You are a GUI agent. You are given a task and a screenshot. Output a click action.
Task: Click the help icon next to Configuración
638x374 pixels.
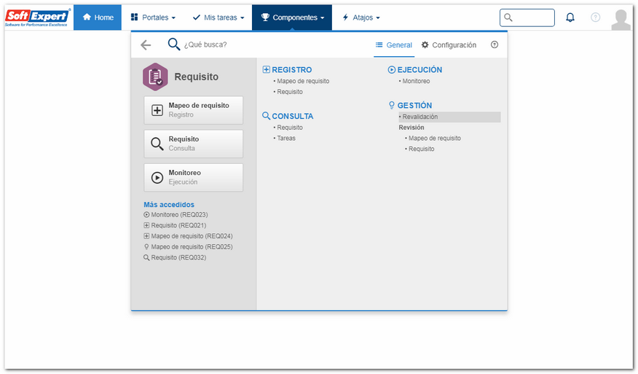click(x=495, y=44)
